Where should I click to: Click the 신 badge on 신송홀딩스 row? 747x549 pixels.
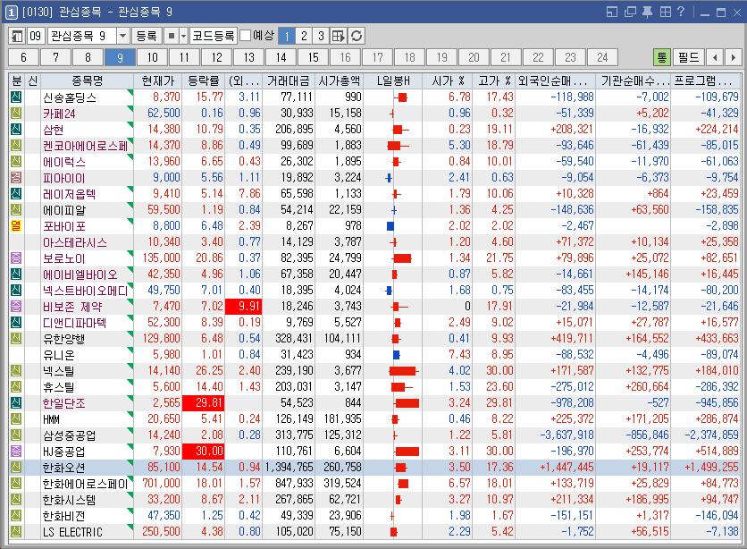coord(16,97)
